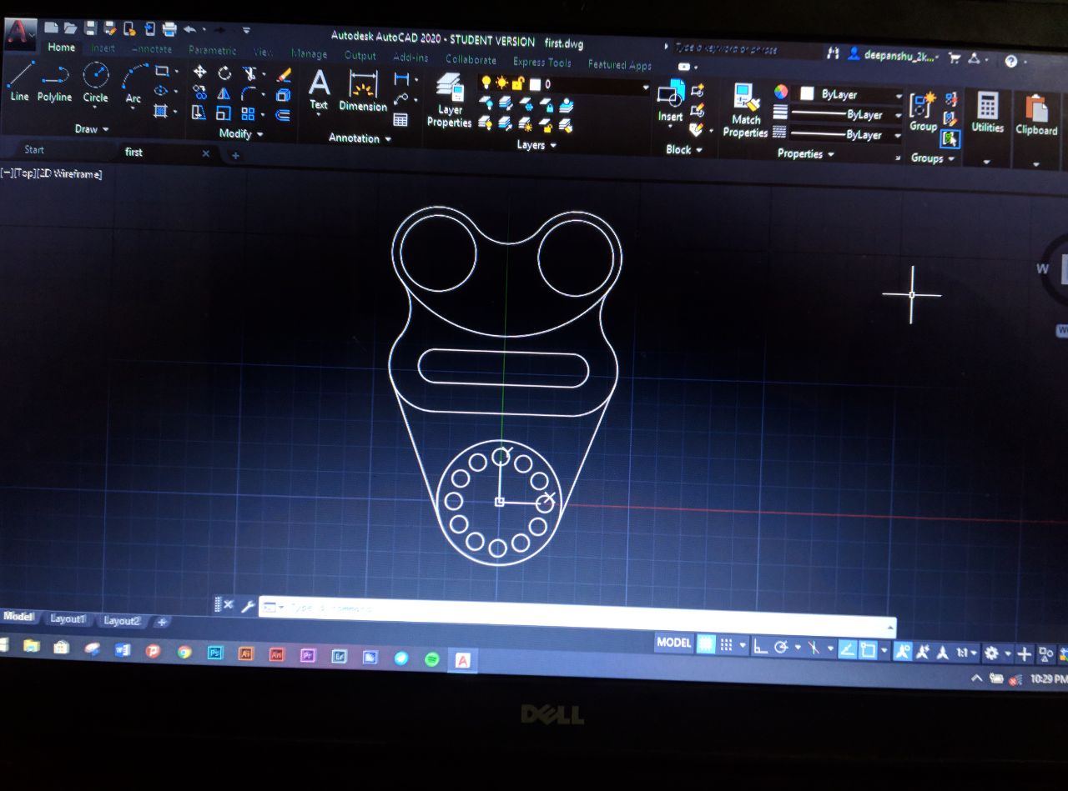Click the Save icon in quick access toolbar
The height and width of the screenshot is (791, 1068).
tap(89, 28)
